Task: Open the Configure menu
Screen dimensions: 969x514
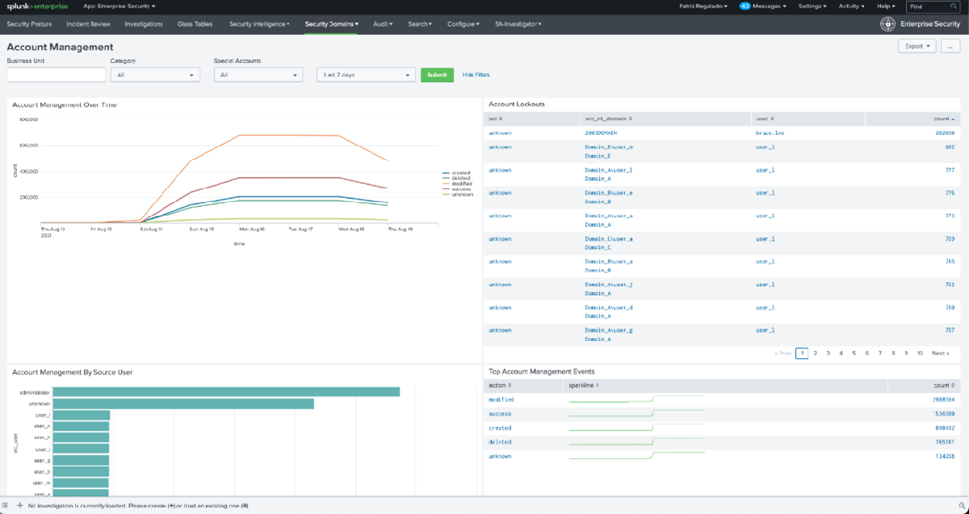Action: tap(462, 24)
